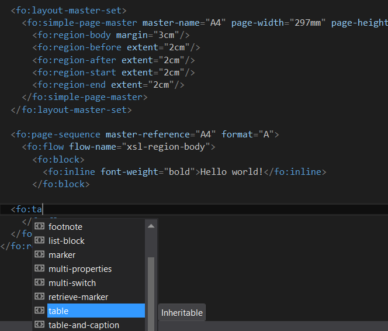
Task: Select the highlighted table suggestion
Action: click(x=96, y=311)
